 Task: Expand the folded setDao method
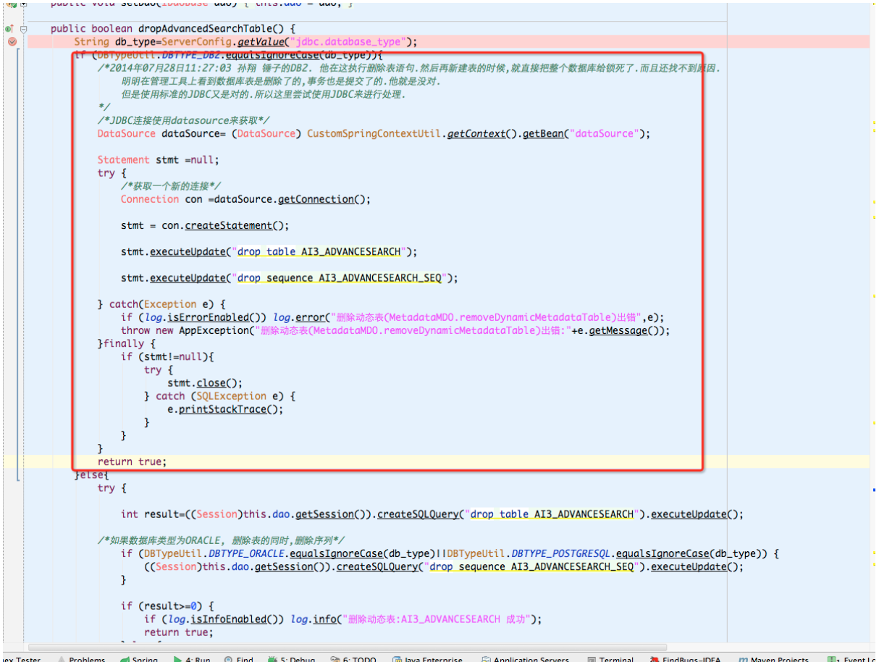tap(24, 4)
